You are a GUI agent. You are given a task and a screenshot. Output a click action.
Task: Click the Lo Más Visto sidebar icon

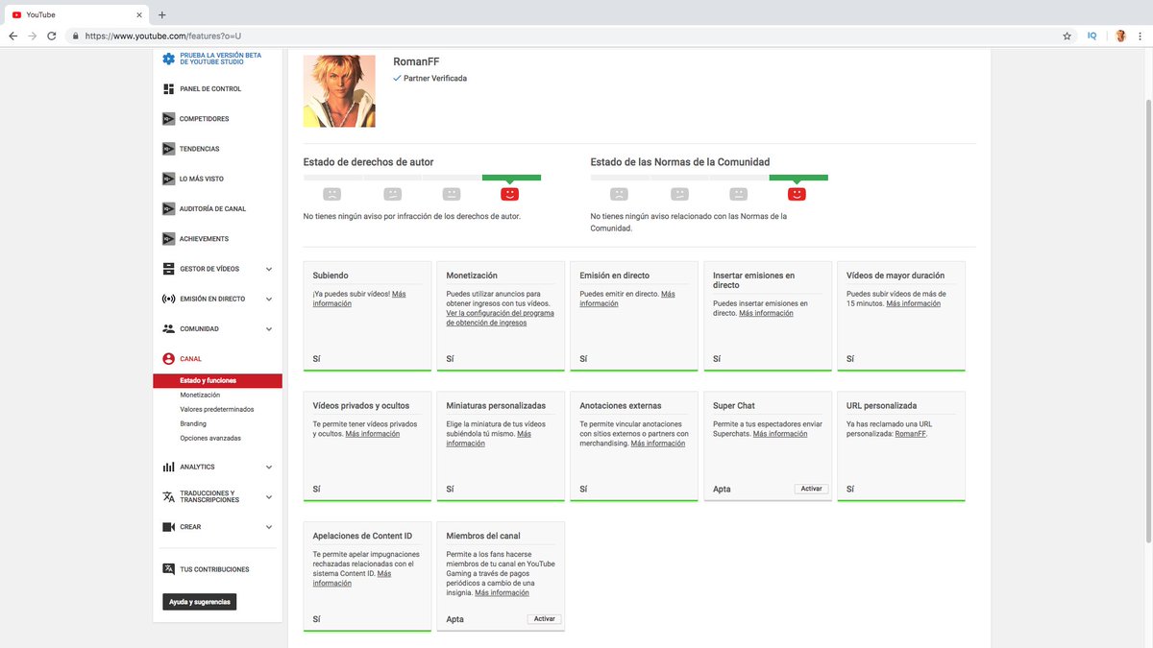[x=169, y=179]
